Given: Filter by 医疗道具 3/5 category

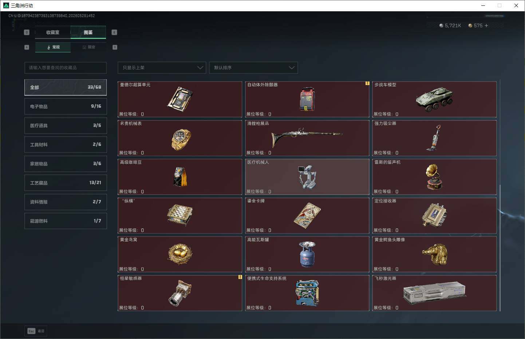Looking at the screenshot, I should [66, 125].
